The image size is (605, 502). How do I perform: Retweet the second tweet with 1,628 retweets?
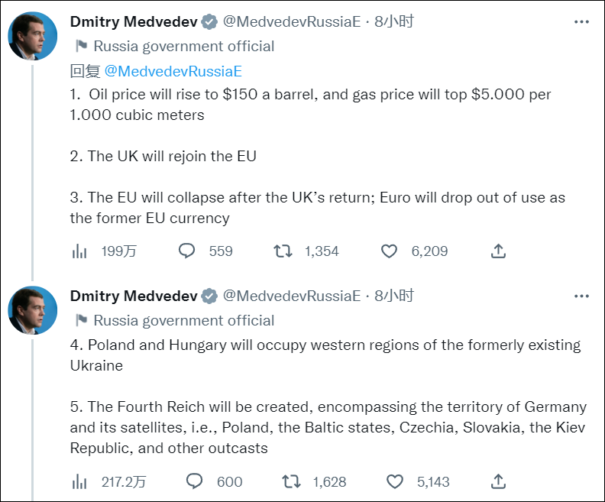(x=291, y=481)
